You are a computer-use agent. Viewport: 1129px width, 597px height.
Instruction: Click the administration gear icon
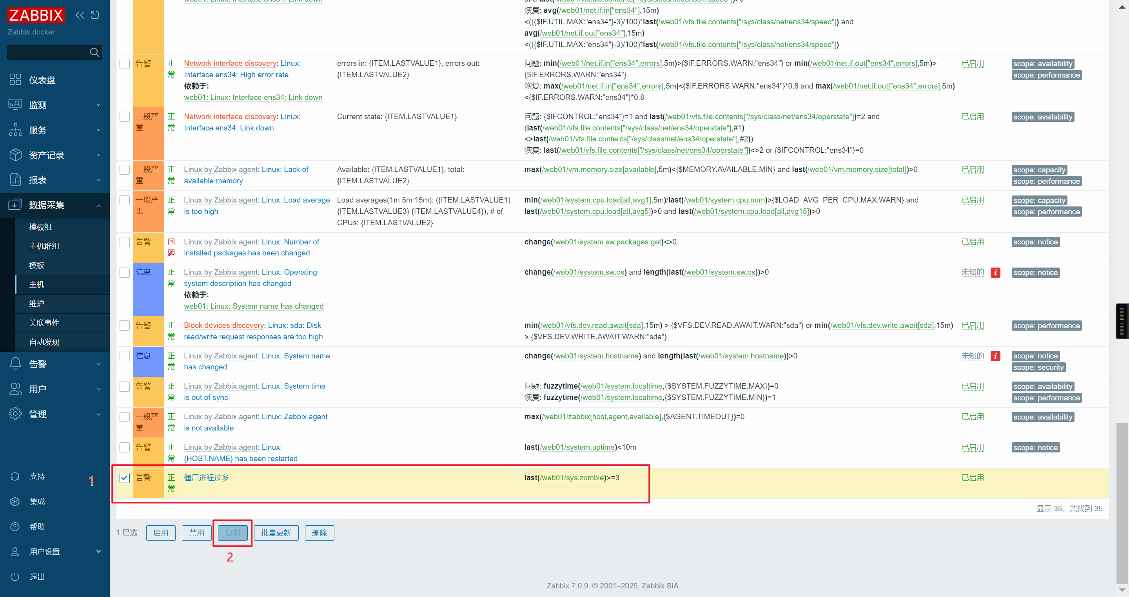click(15, 414)
